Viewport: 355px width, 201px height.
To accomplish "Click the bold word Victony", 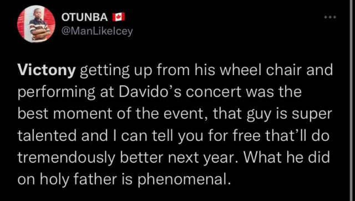I will tap(46, 71).
